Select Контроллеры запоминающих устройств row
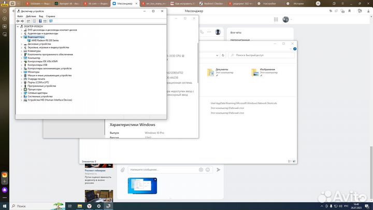The height and width of the screenshot is (210, 373). 50,68
